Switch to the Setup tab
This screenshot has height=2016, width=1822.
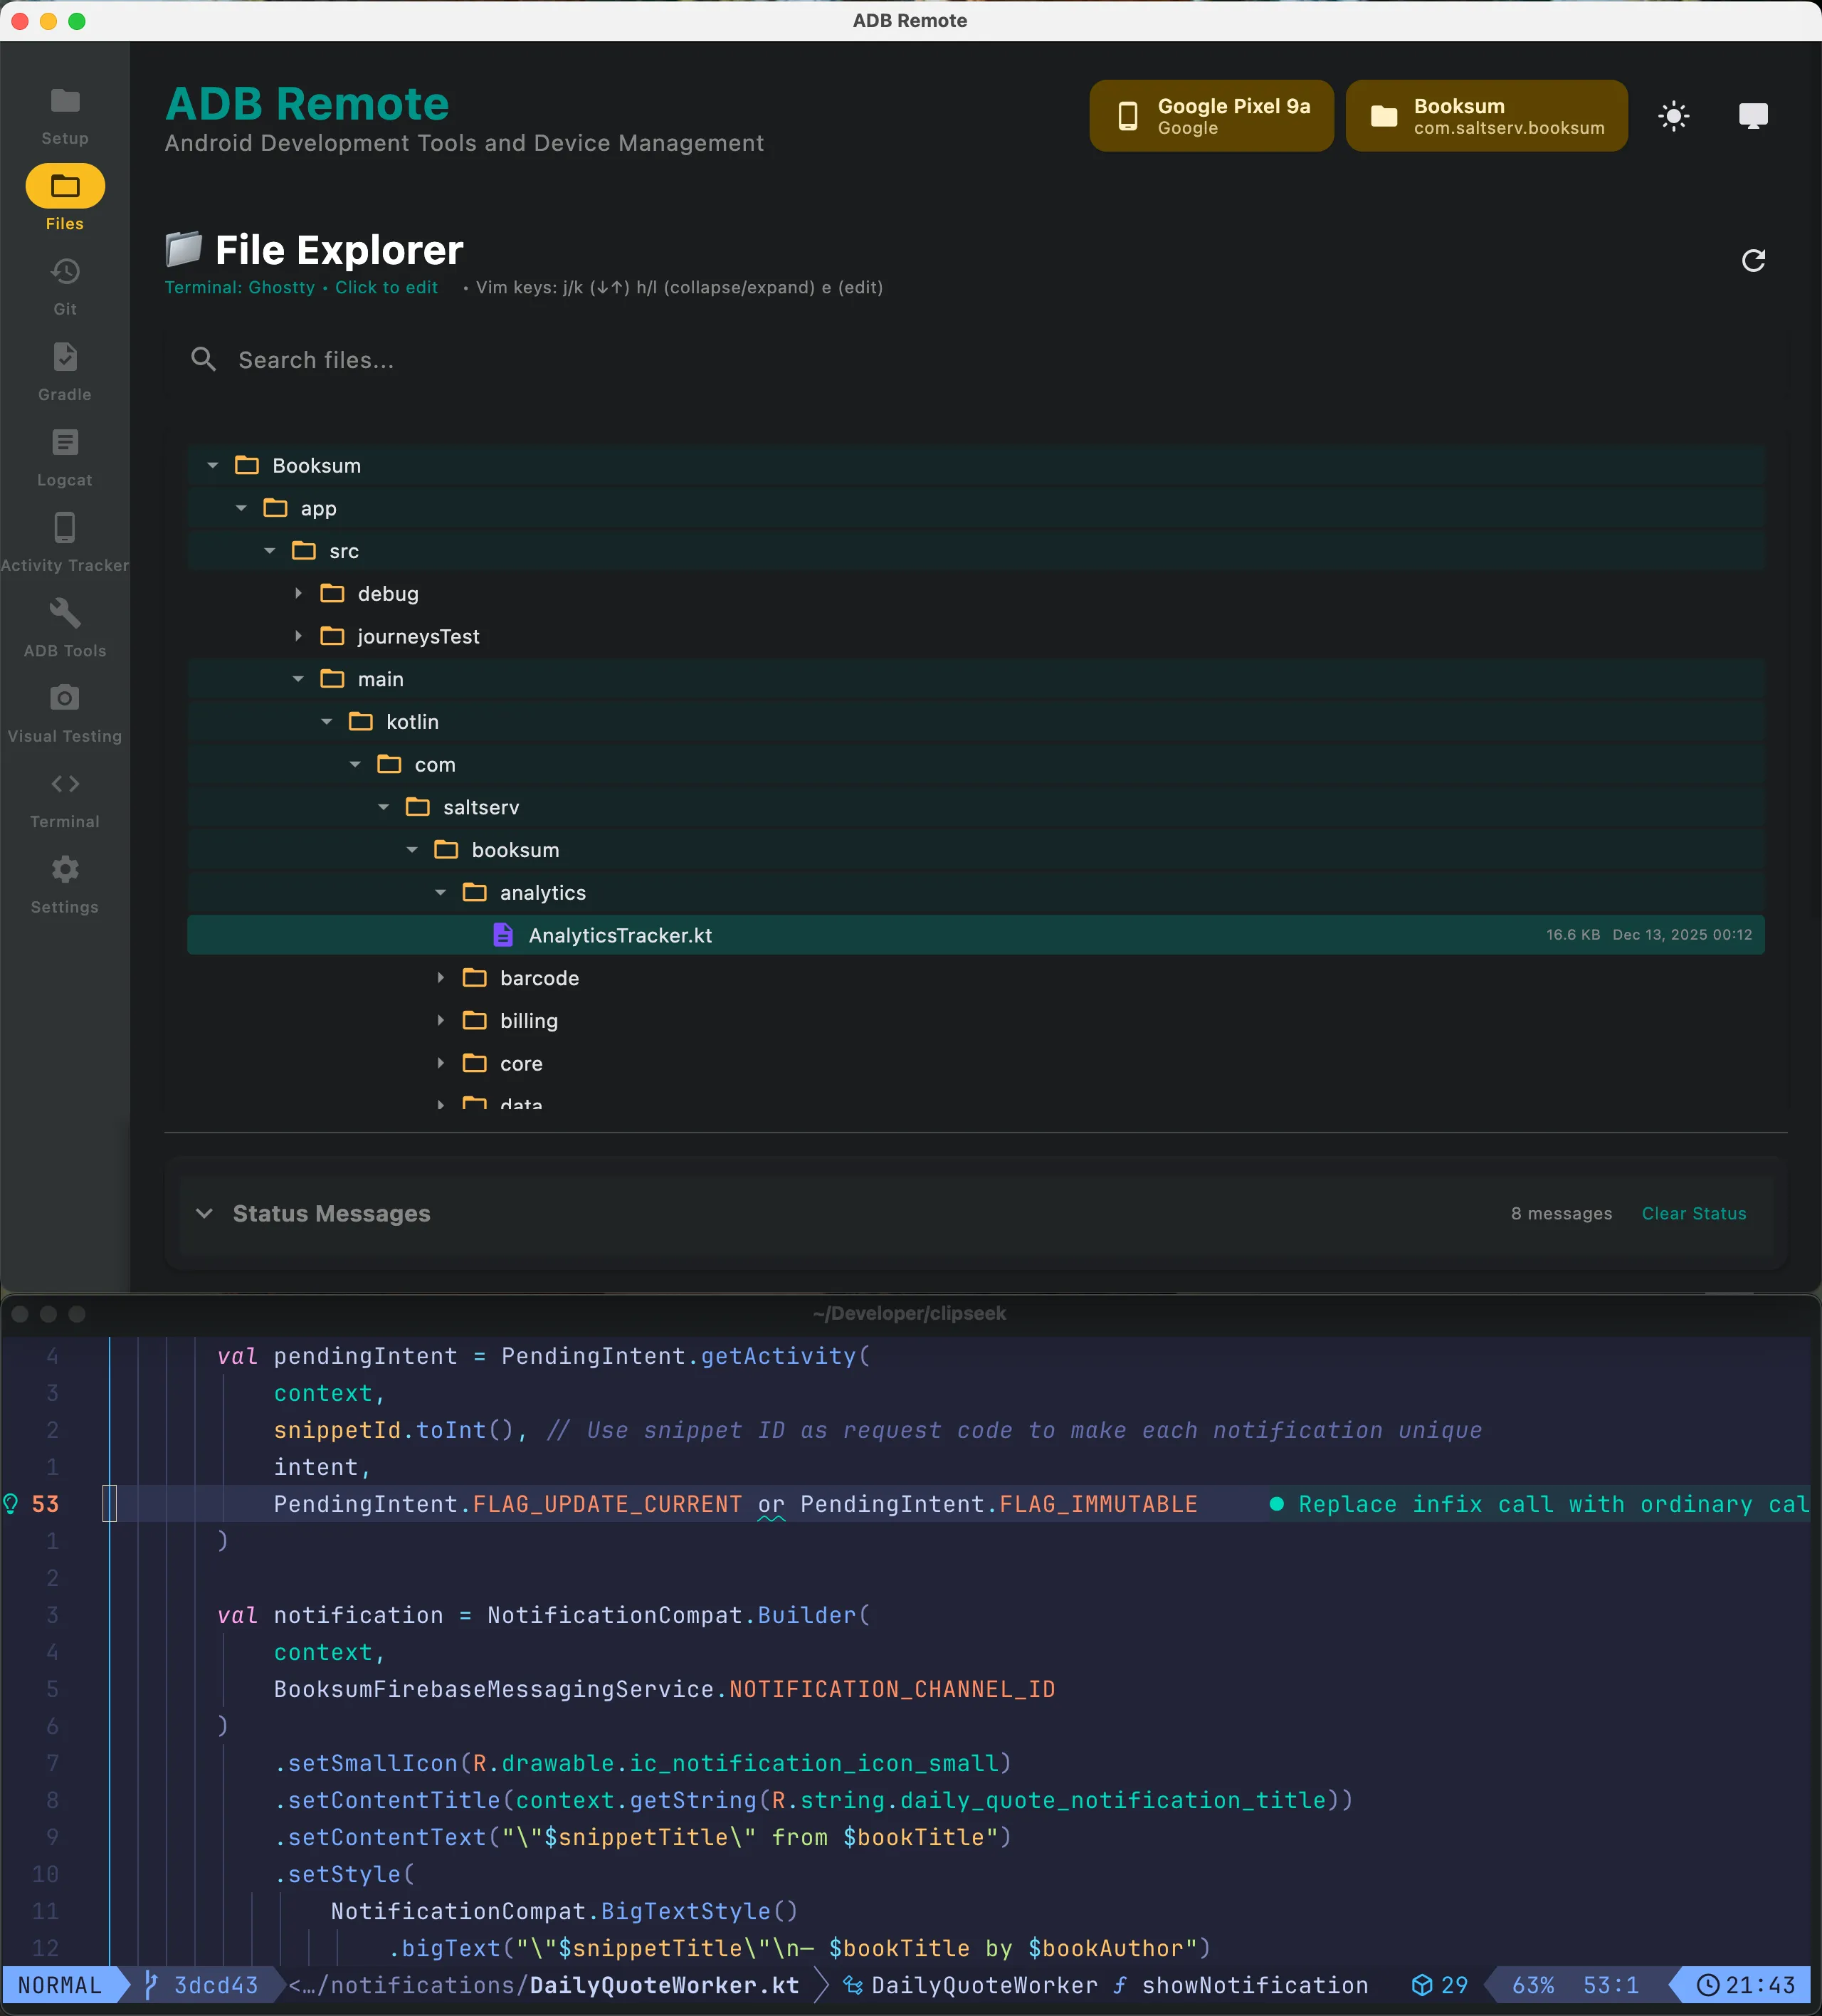pyautogui.click(x=64, y=112)
